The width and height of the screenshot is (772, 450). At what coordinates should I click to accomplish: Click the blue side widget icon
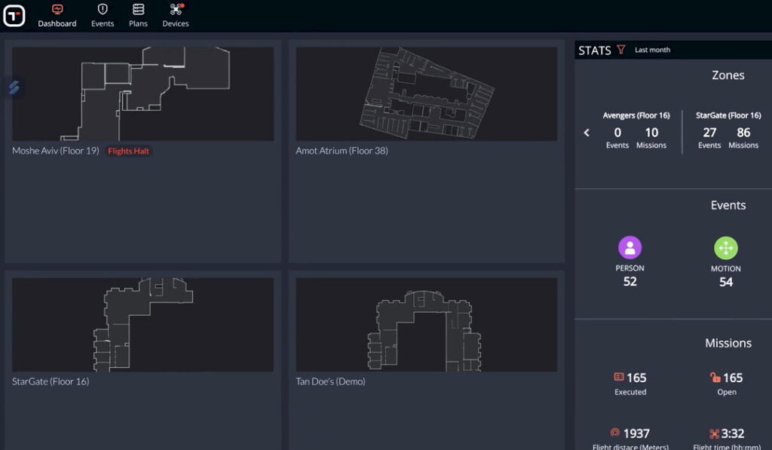tap(14, 87)
